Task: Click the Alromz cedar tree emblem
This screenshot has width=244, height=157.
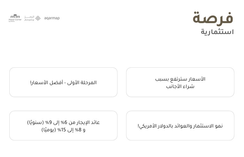Action: (x=38, y=18)
